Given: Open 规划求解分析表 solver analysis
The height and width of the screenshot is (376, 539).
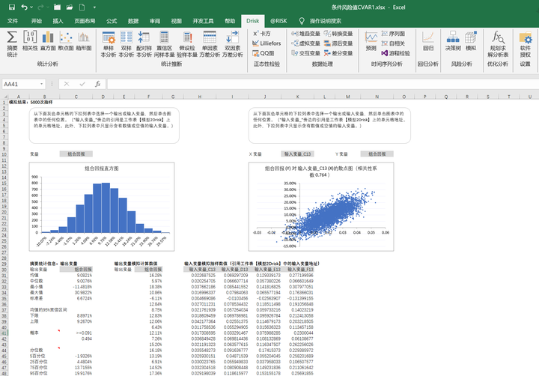Looking at the screenshot, I should pyautogui.click(x=498, y=43).
